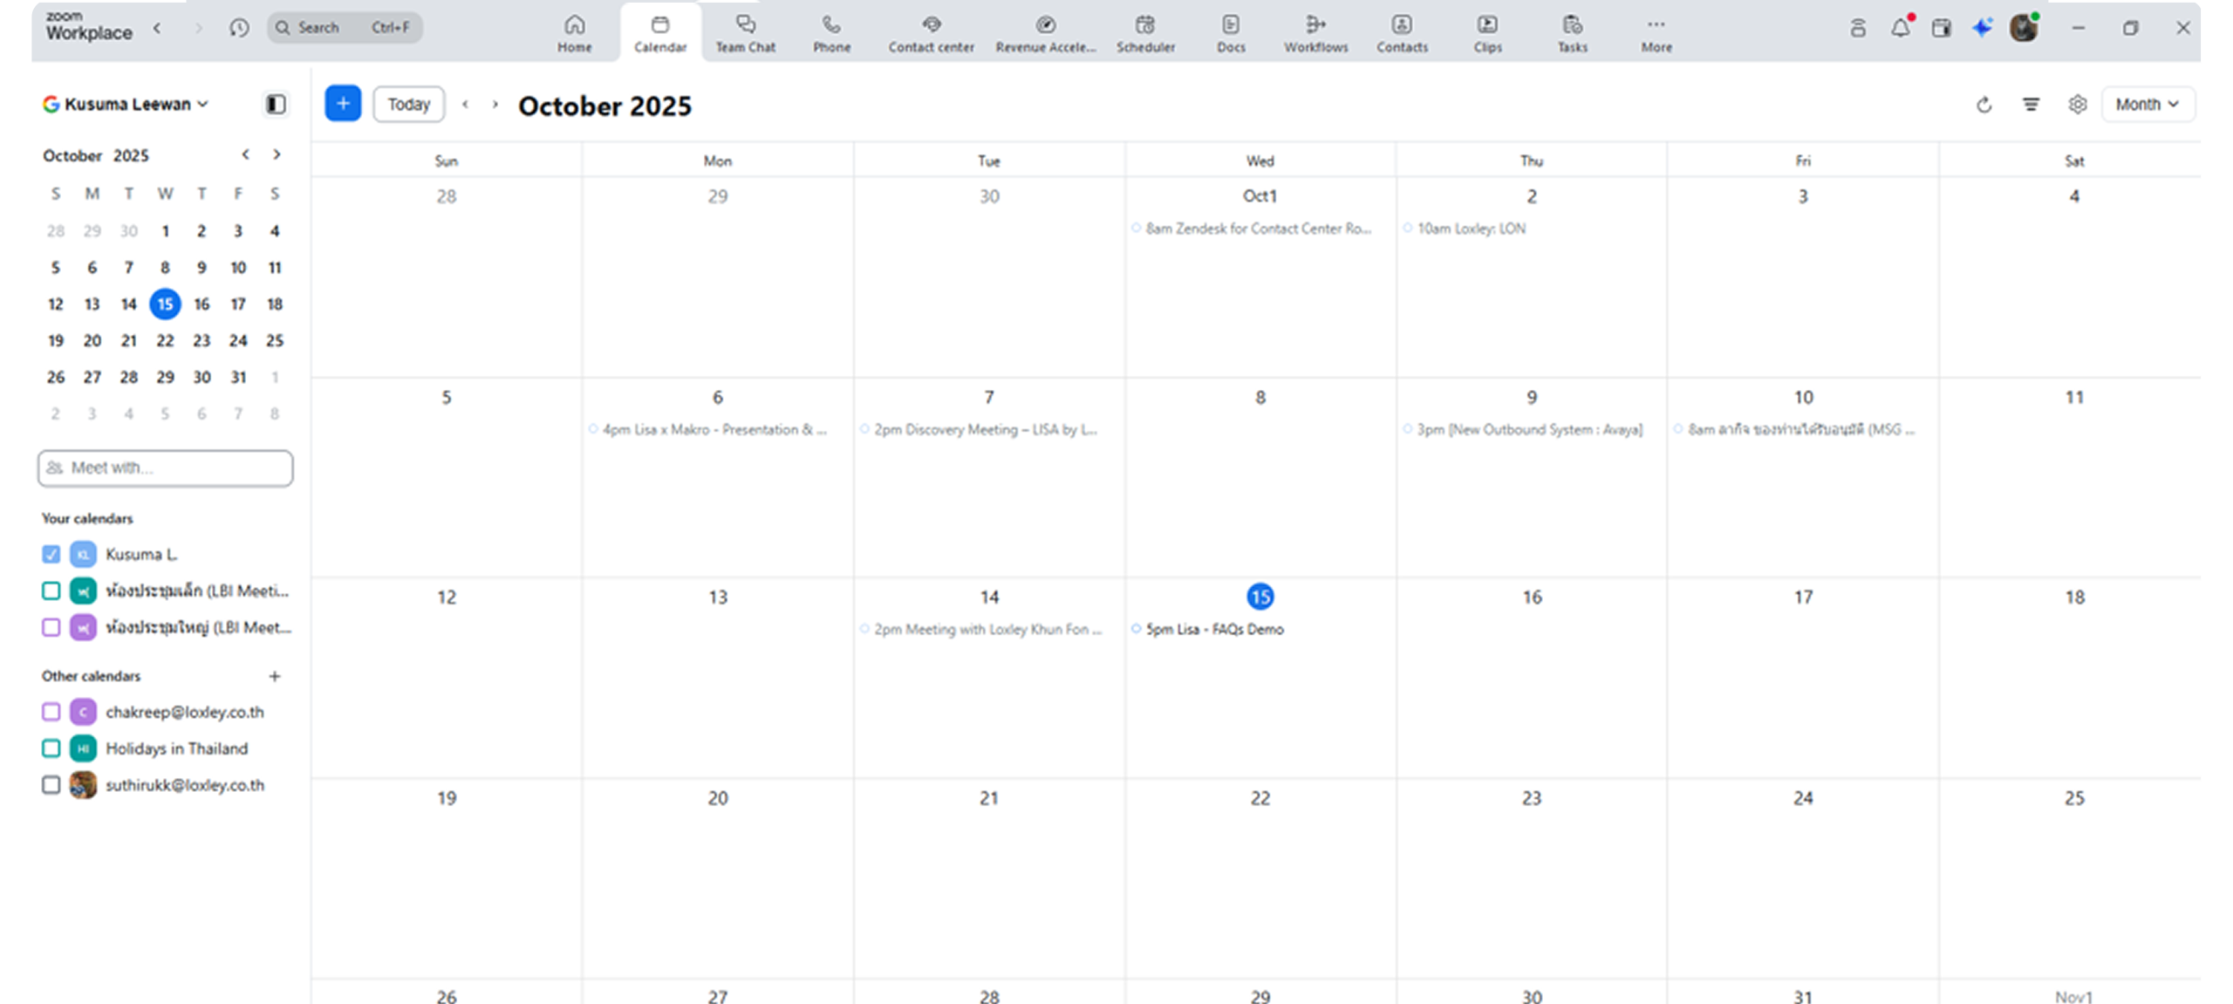
Task: Check chakreep@loxley.co.th calendar checkbox
Action: 51,712
